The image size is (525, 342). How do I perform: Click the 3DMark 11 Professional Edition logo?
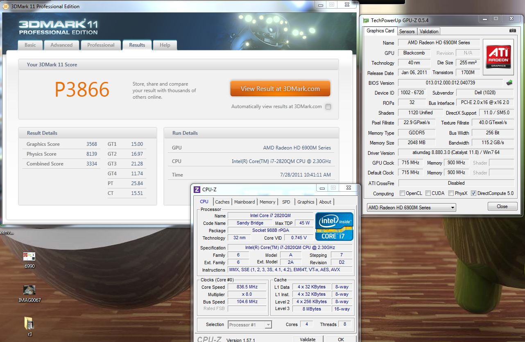pos(58,26)
